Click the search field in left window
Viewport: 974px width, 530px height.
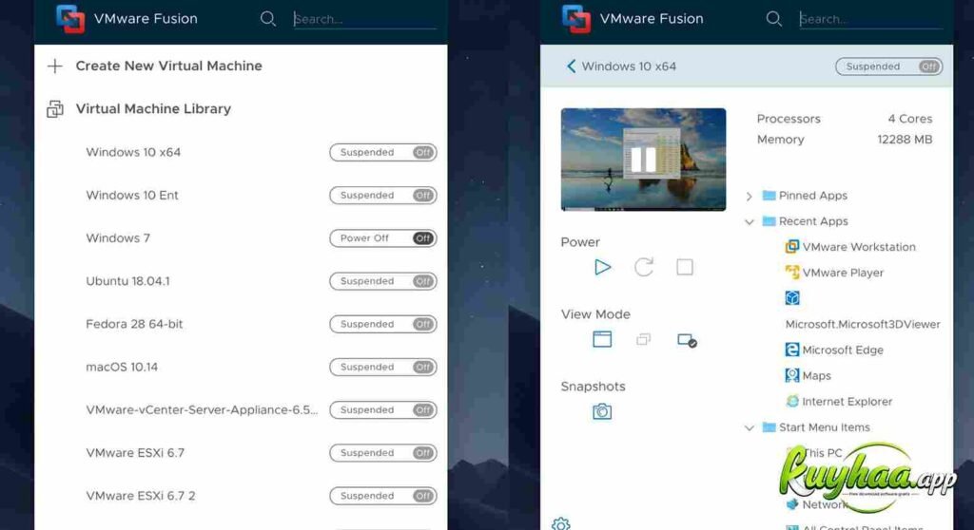(364, 19)
